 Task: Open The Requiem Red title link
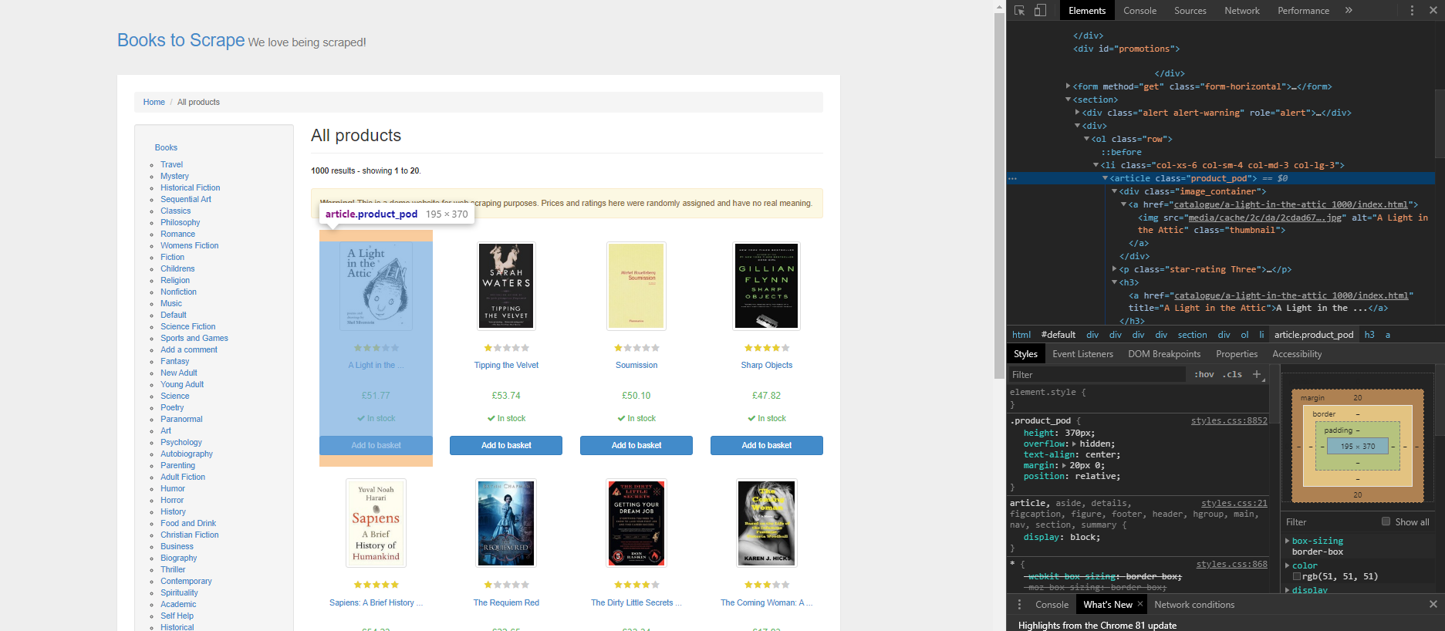tap(506, 602)
